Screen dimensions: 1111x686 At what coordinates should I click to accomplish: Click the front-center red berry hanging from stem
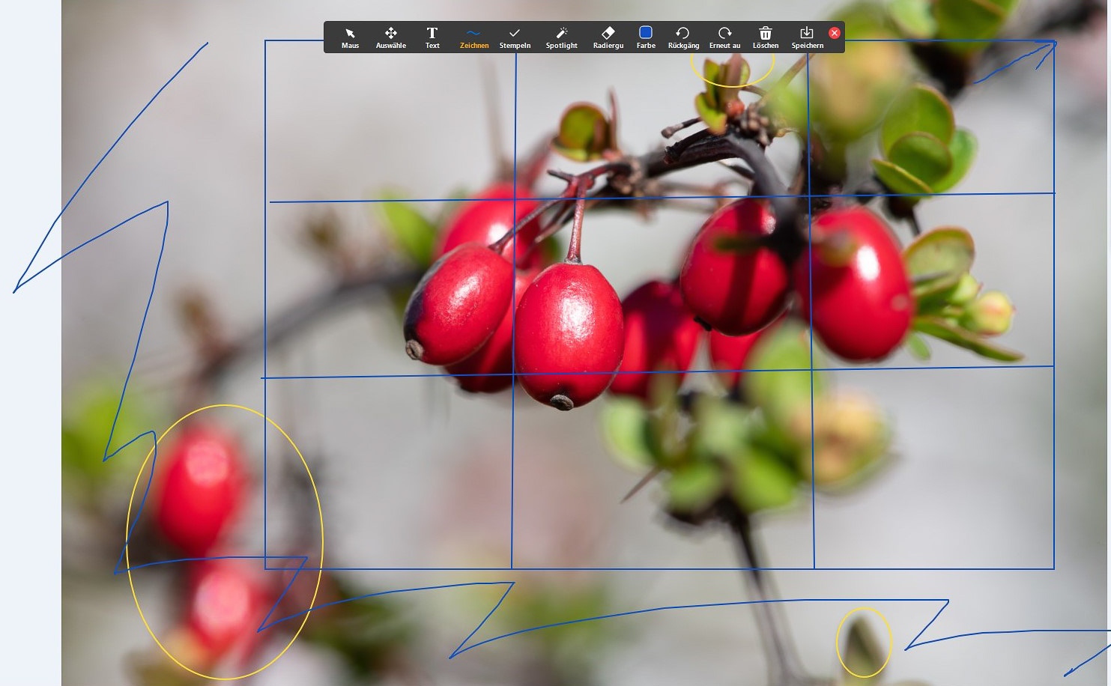point(569,330)
